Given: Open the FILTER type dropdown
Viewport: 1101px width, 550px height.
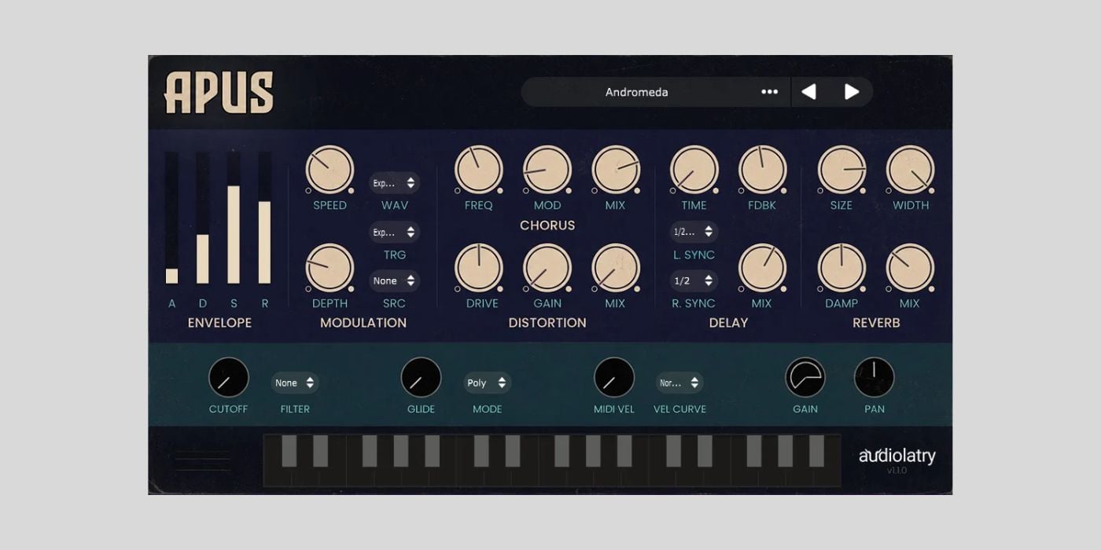Looking at the screenshot, I should click(x=295, y=383).
